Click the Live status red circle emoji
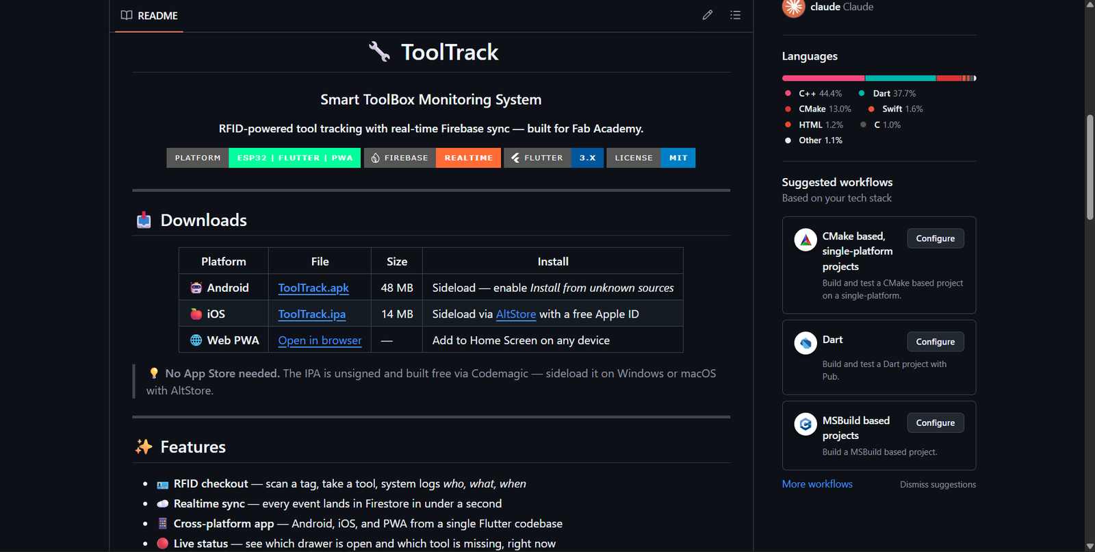 (163, 543)
